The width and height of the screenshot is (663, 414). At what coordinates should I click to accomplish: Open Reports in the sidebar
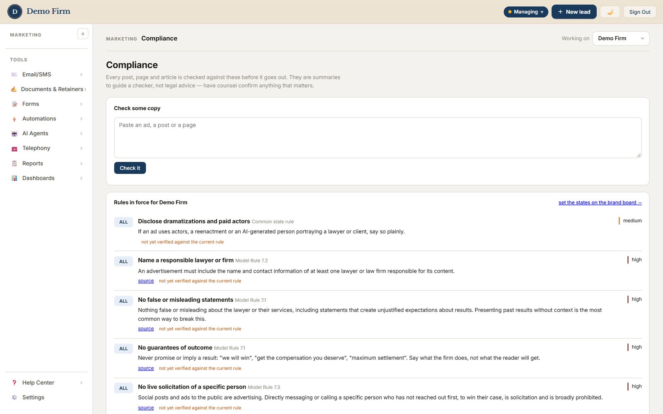46,164
